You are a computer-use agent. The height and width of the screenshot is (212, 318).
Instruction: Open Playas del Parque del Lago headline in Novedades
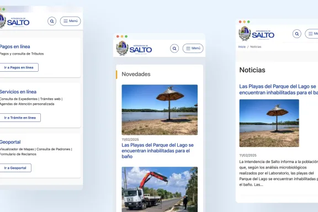click(157, 151)
